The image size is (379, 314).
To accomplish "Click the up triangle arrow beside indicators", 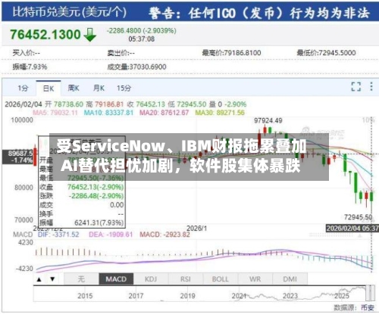I will coord(39,279).
